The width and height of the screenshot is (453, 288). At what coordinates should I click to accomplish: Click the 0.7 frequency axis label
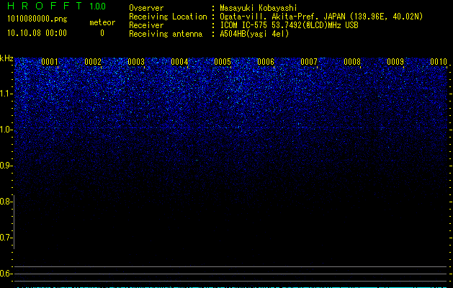[6, 238]
